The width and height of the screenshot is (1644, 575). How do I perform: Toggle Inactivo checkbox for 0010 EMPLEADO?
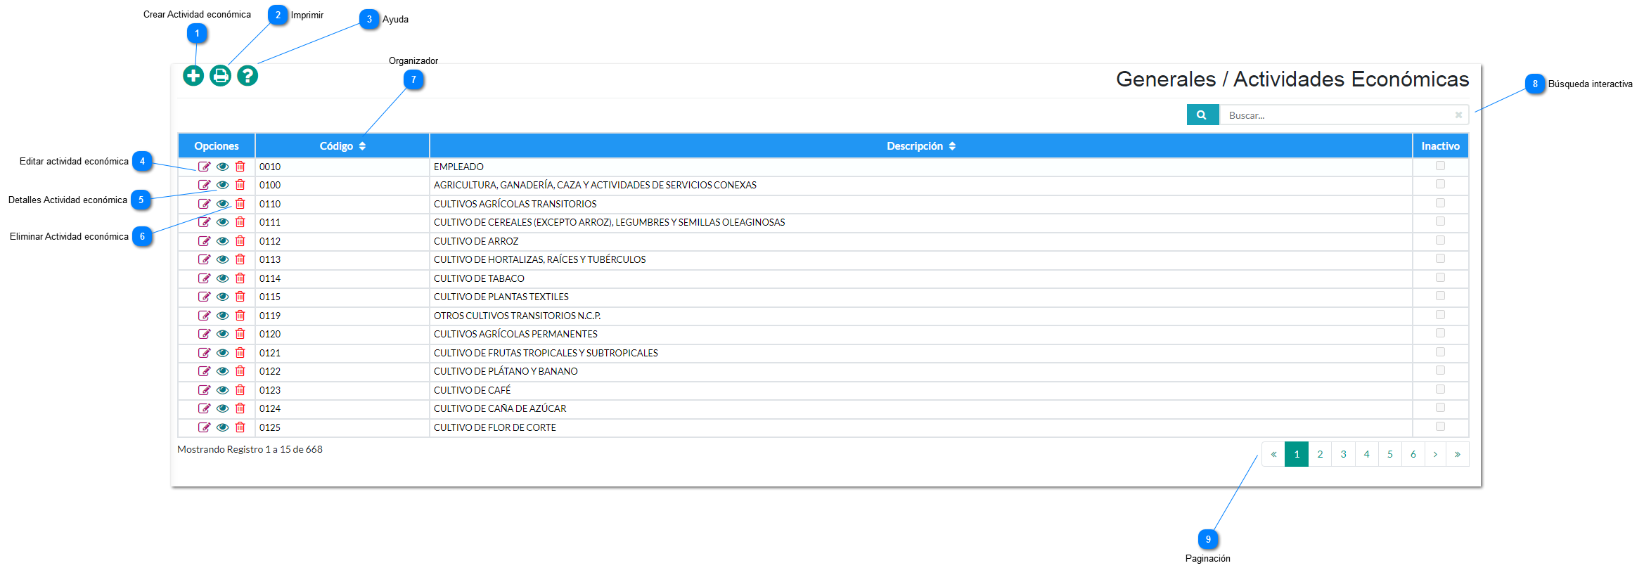[x=1440, y=166]
